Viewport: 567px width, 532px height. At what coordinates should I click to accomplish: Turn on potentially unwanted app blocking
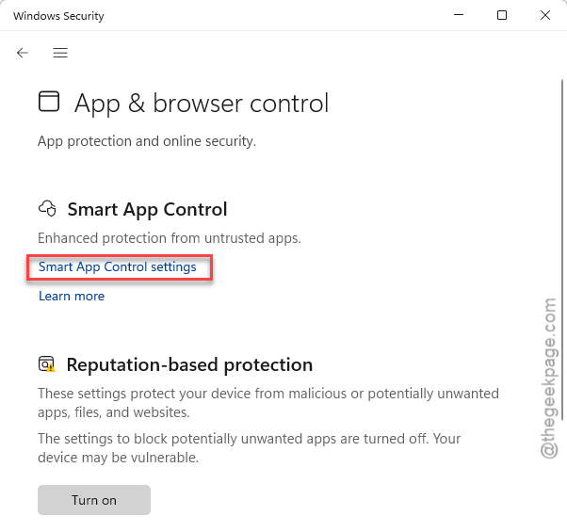coord(94,500)
